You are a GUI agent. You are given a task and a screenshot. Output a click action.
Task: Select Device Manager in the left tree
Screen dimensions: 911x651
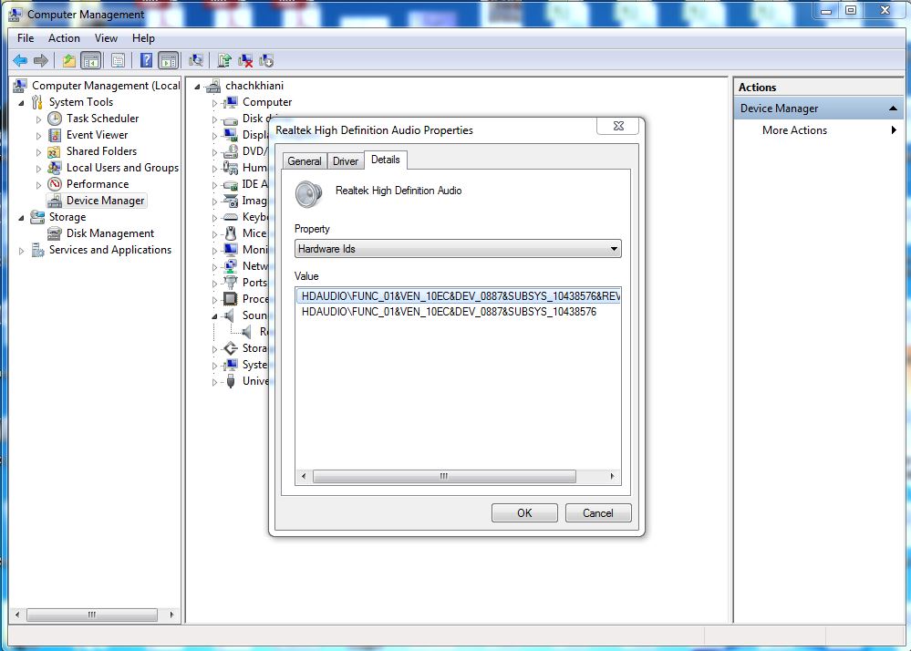[105, 201]
